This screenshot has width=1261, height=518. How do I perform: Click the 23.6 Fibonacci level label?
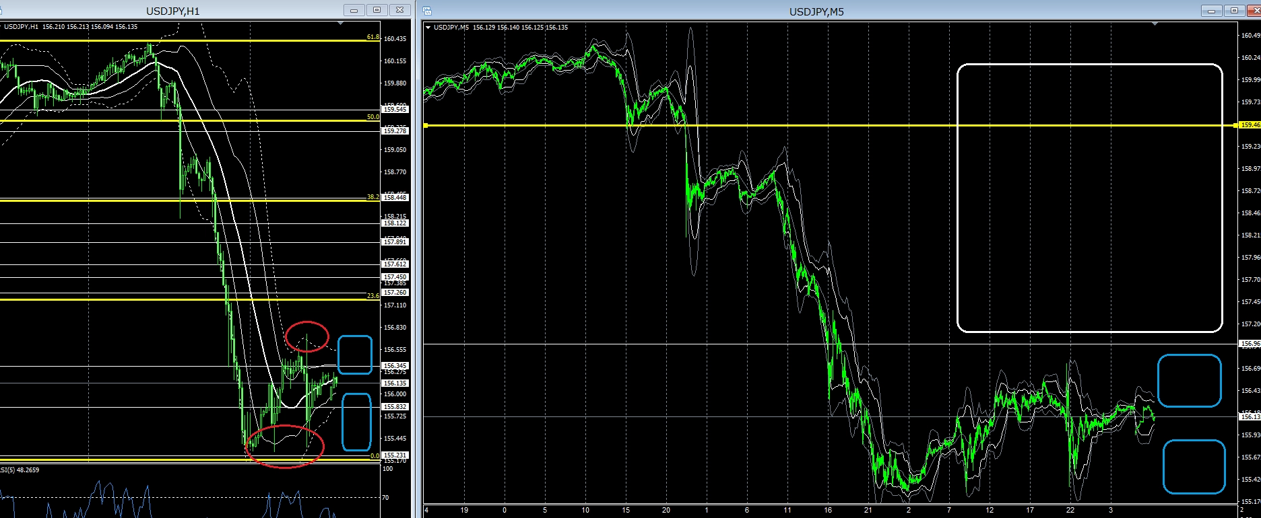coord(373,296)
